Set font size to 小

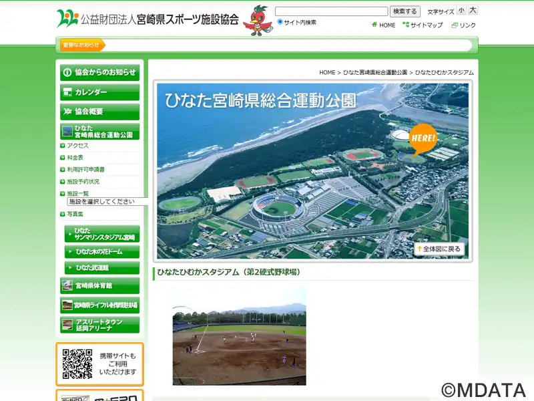point(461,10)
